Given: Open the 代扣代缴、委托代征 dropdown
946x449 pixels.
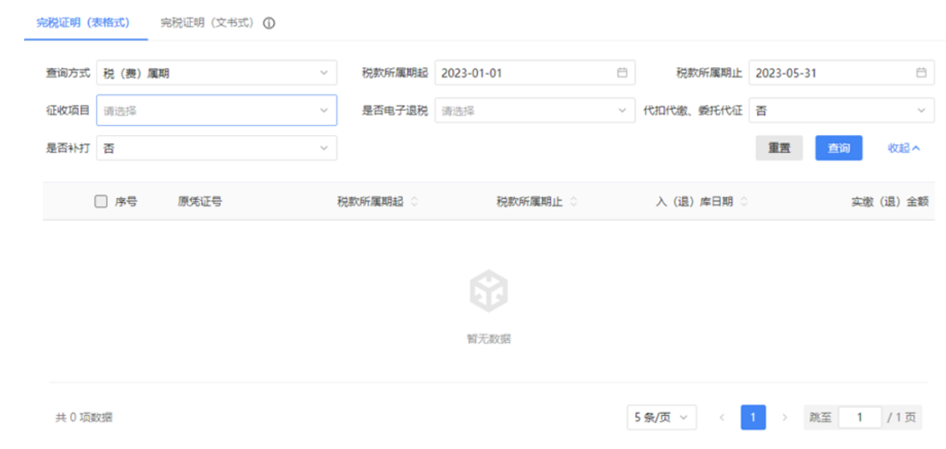Looking at the screenshot, I should coord(841,110).
